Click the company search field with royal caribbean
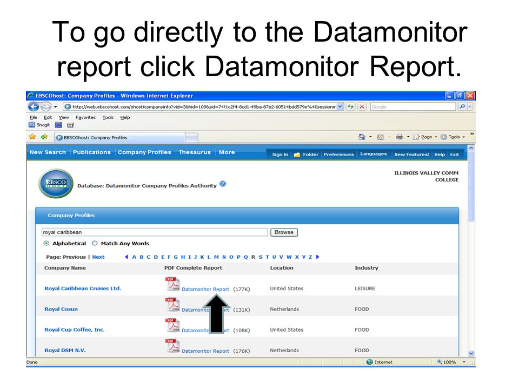This screenshot has width=519, height=389. coord(155,232)
